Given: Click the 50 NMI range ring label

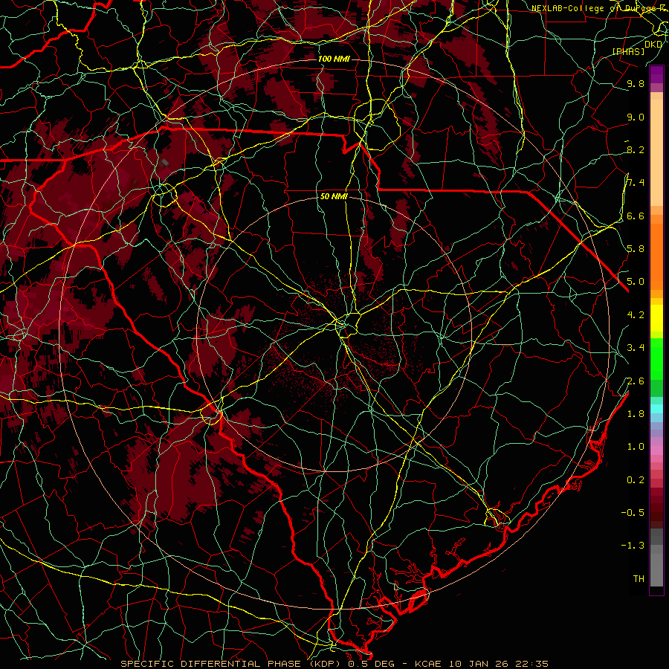Looking at the screenshot, I should coord(334,197).
